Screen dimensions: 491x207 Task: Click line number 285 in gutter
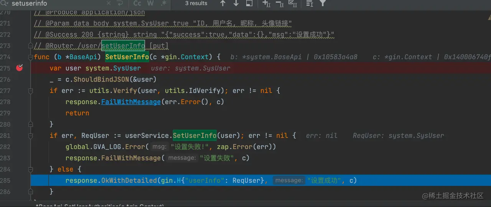5,181
